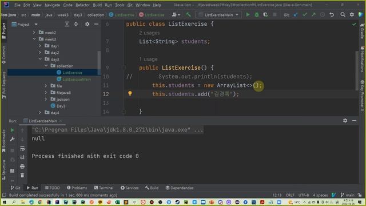366x206 pixels.
Task: Toggle Project side panel tab
Action: tap(4, 30)
